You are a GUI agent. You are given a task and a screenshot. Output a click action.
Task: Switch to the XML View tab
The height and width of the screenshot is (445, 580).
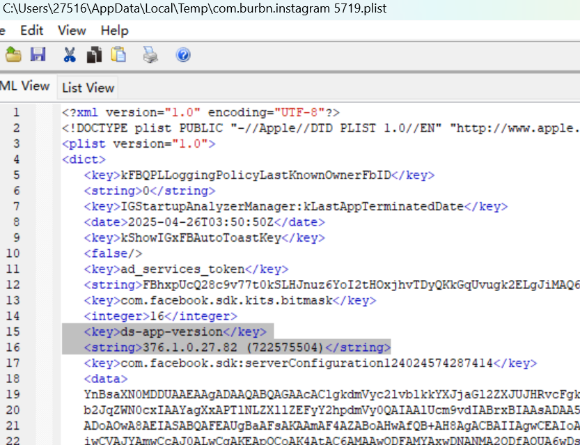(x=25, y=86)
